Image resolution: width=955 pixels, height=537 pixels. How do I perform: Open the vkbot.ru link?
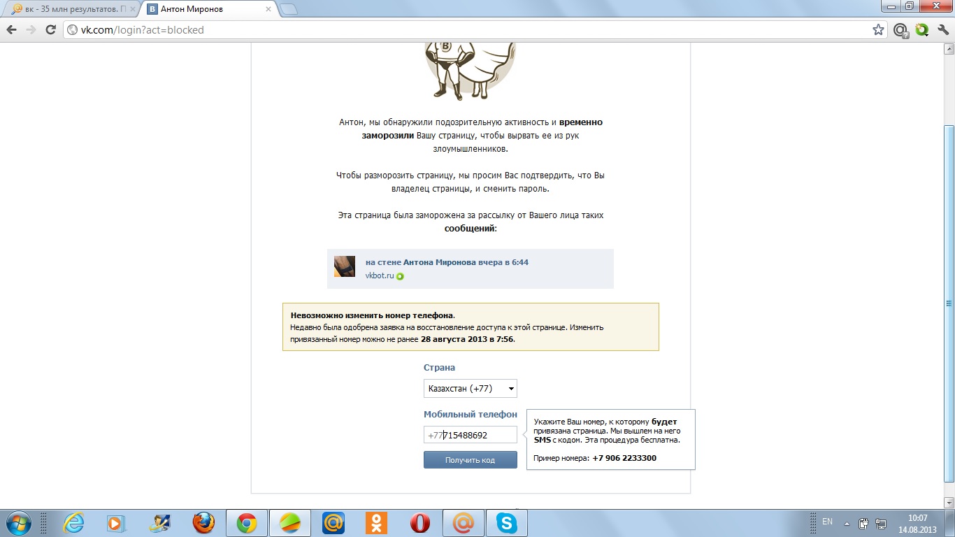coord(380,275)
